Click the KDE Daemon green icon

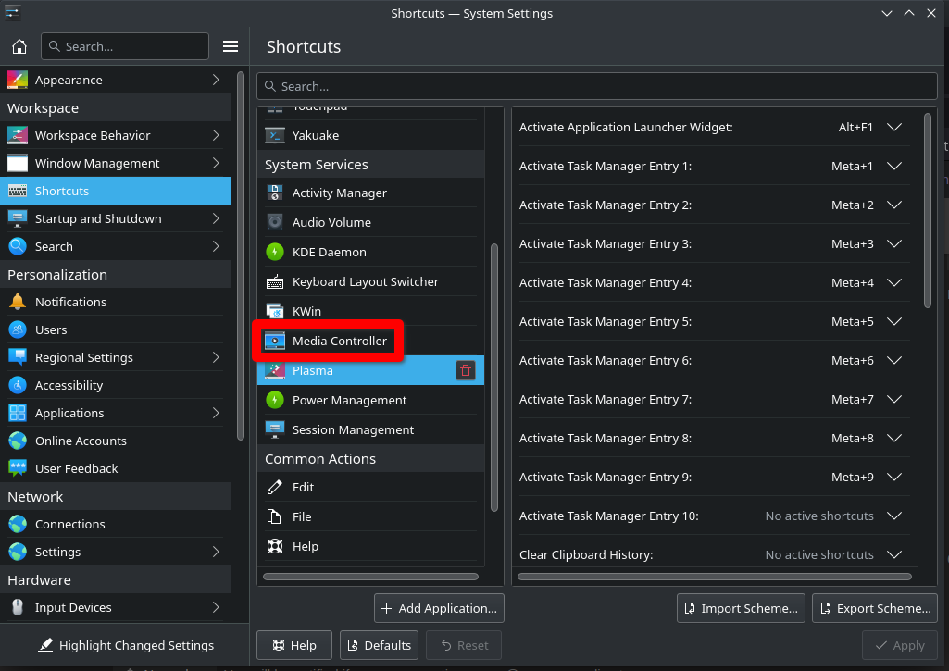tap(275, 252)
